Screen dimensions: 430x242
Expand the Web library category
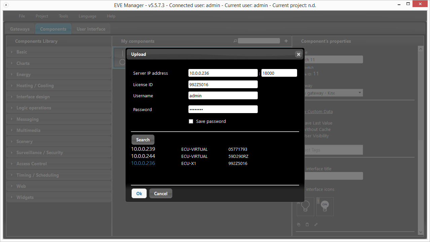pyautogui.click(x=59, y=186)
